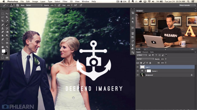Select the Eraser tool
197x110 pixels.
[x=3, y=32]
